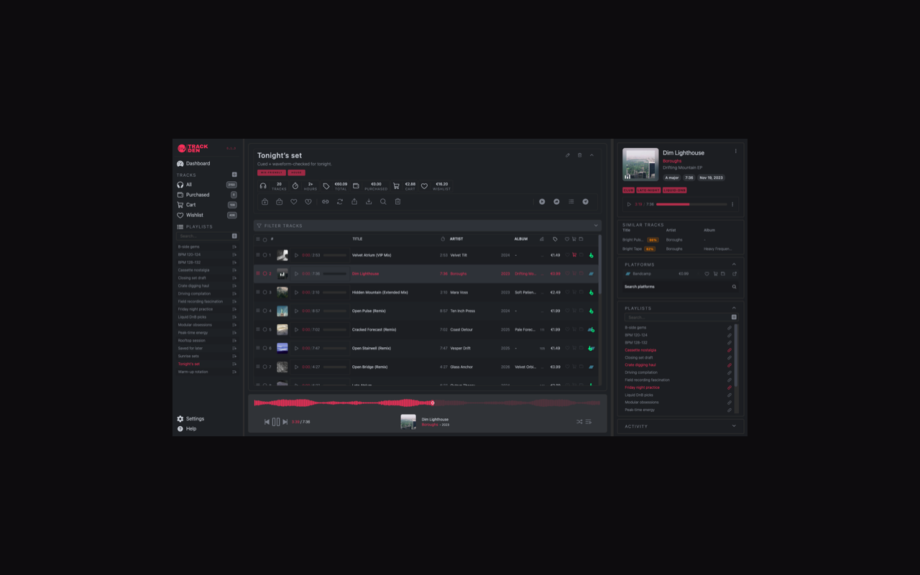920x575 pixels.
Task: Unlink track from Cassette nostalgia playlist
Action: point(730,351)
